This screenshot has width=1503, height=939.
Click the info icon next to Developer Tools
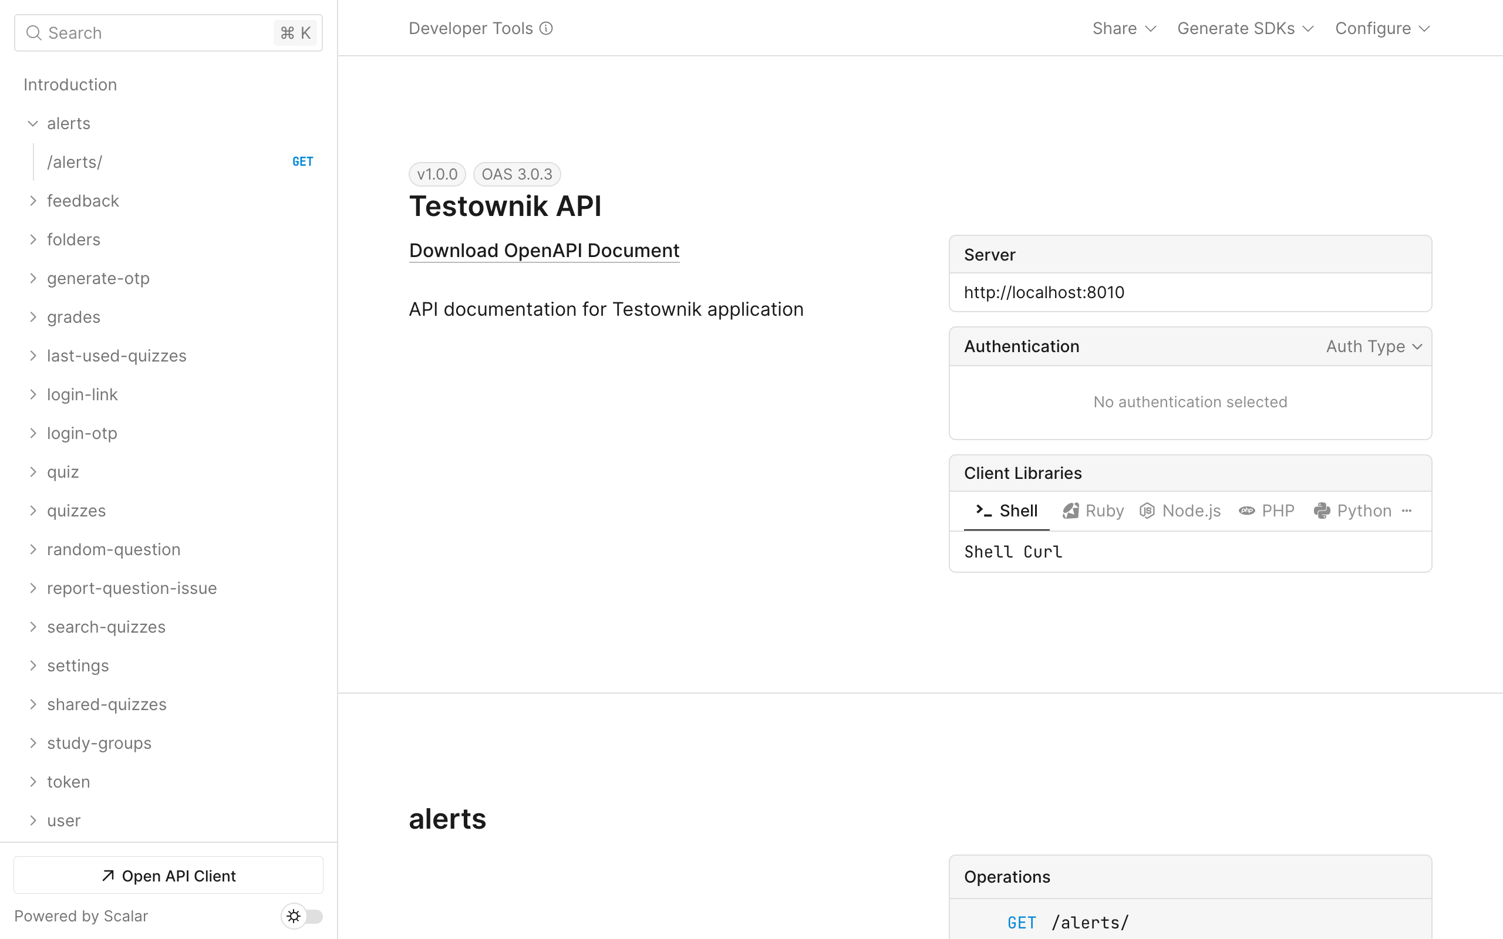coord(546,28)
